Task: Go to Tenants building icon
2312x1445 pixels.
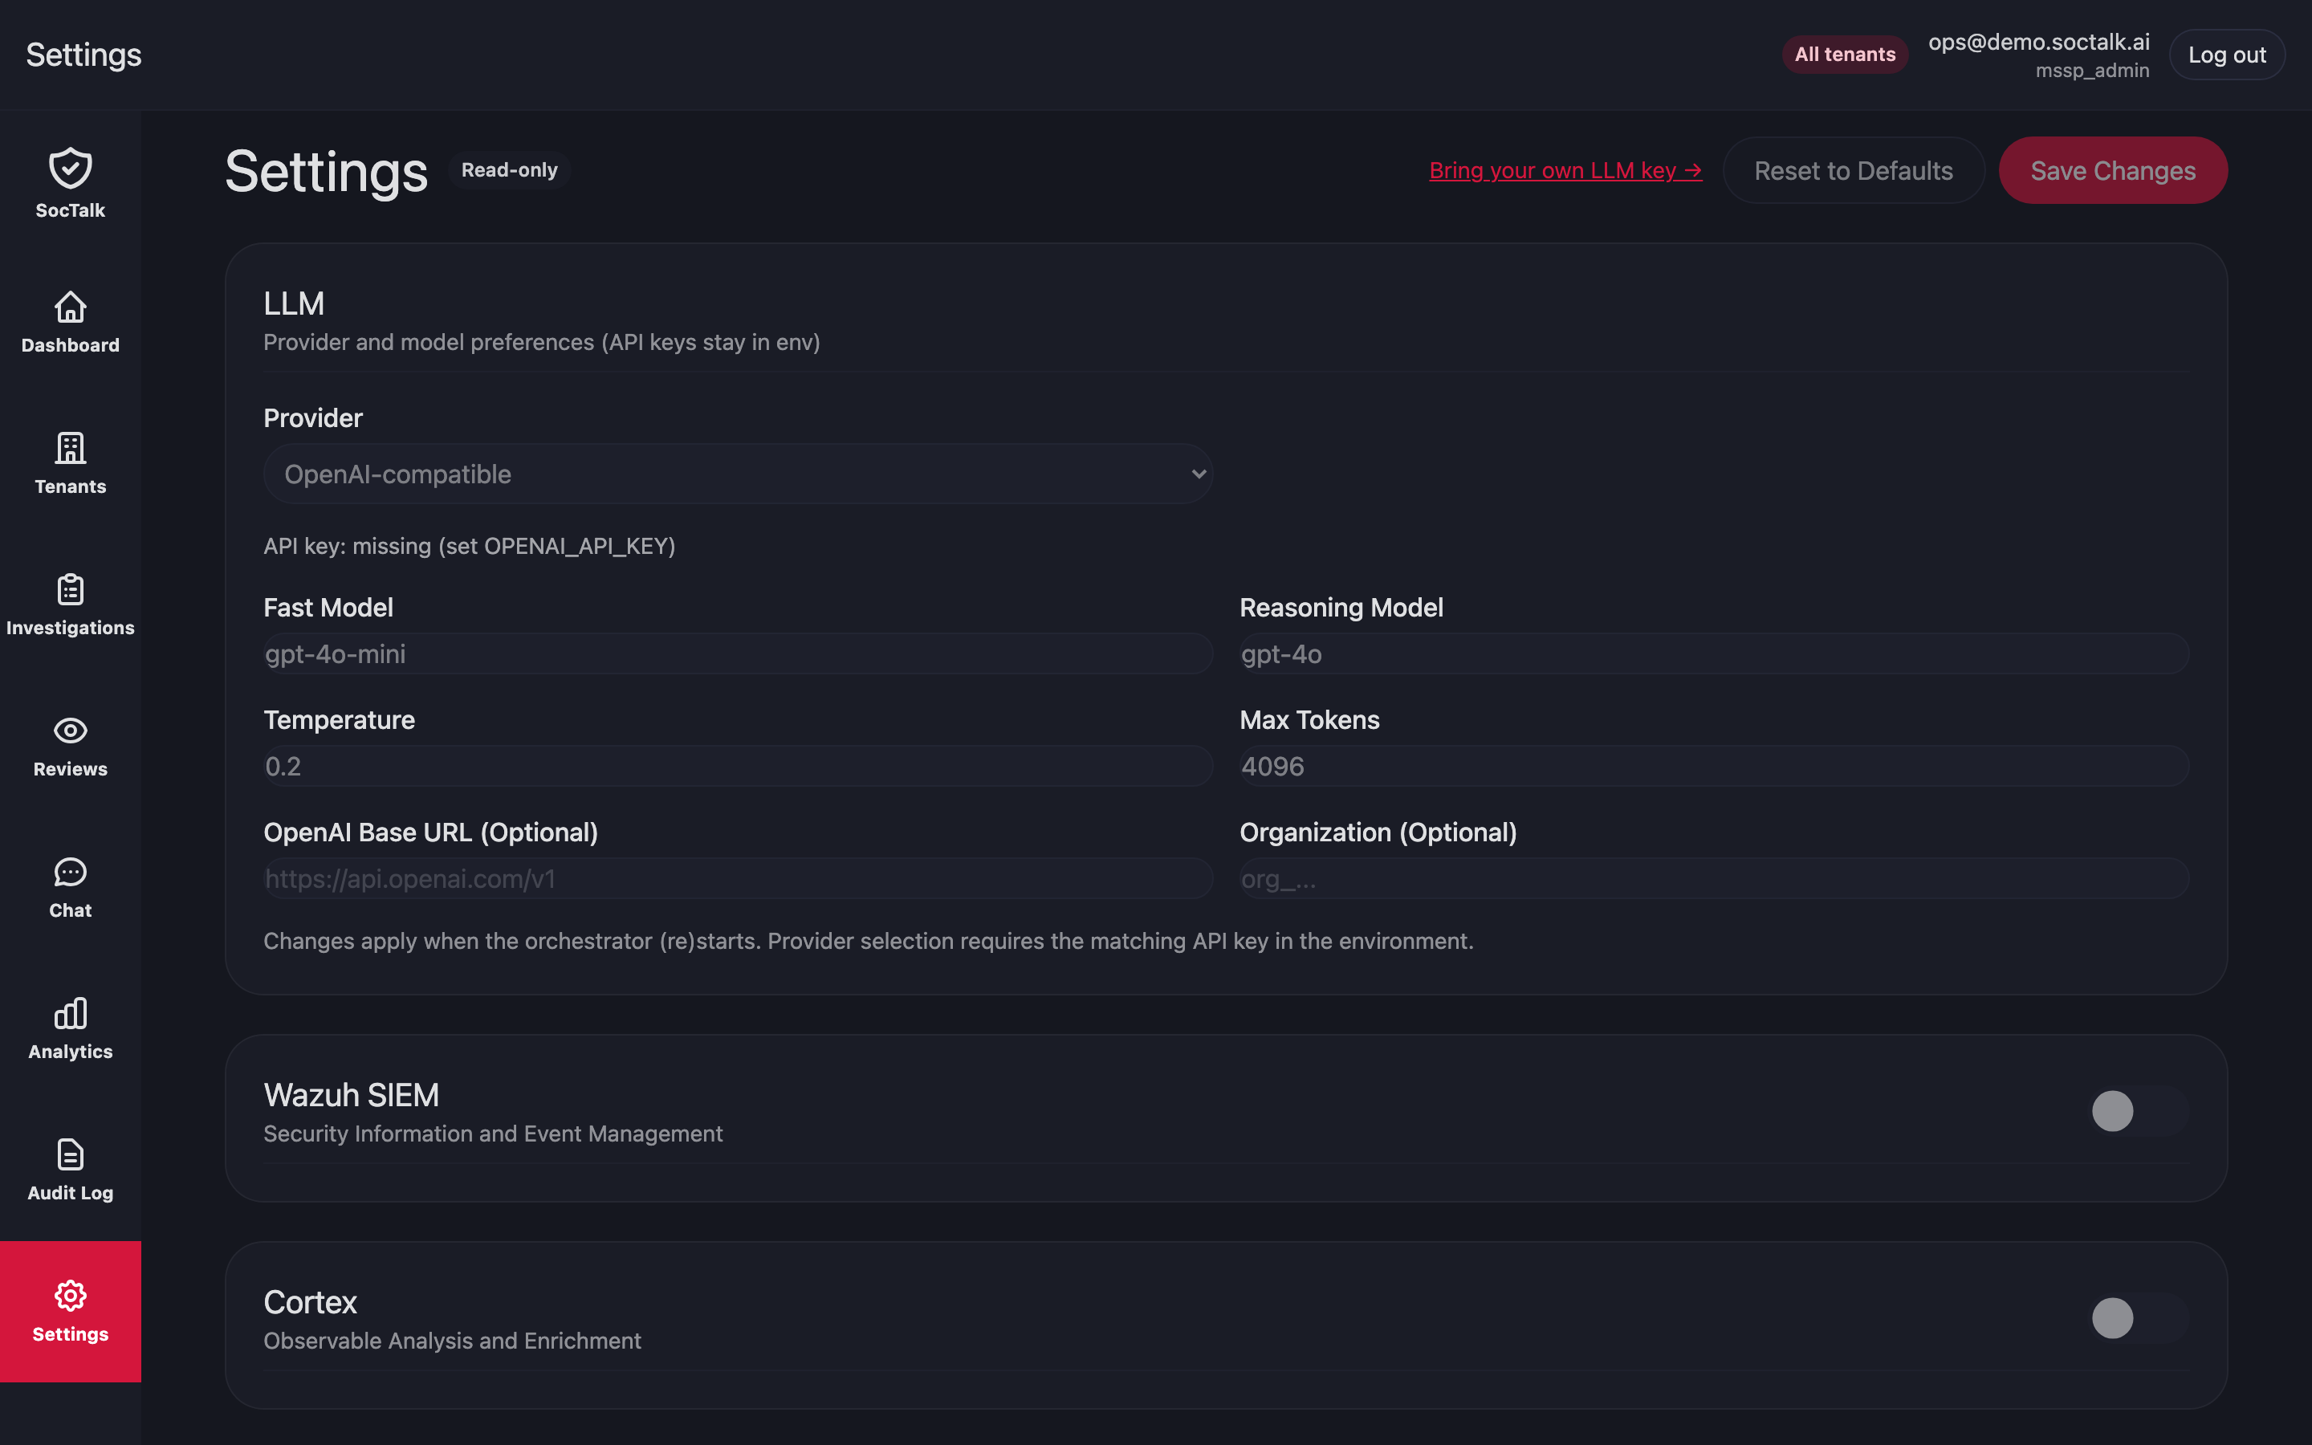Action: point(71,448)
